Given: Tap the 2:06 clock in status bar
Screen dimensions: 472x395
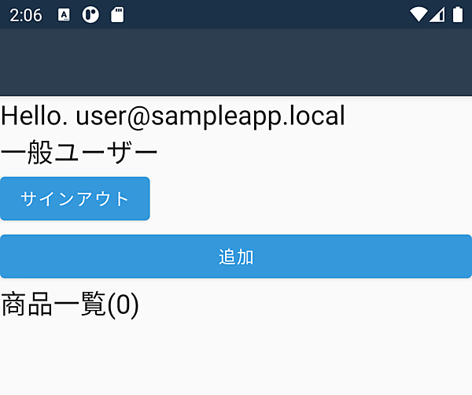Looking at the screenshot, I should point(25,15).
